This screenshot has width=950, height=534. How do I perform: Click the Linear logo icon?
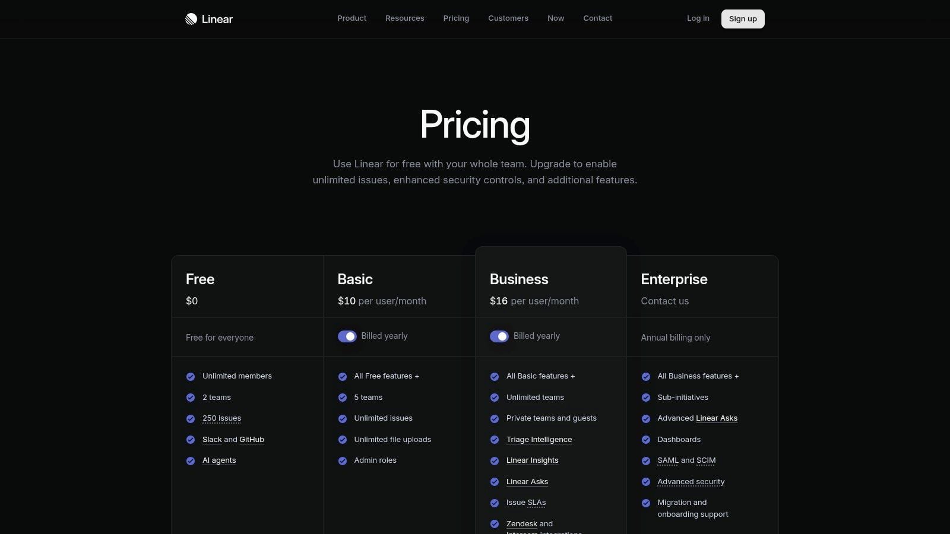[x=191, y=19]
